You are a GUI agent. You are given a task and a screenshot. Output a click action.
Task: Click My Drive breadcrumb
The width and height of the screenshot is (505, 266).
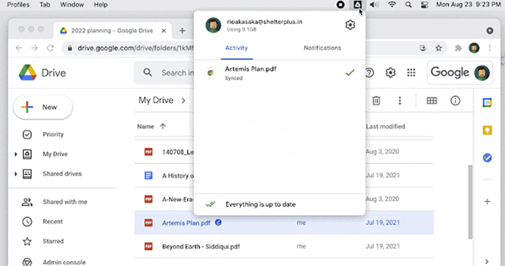coord(156,100)
